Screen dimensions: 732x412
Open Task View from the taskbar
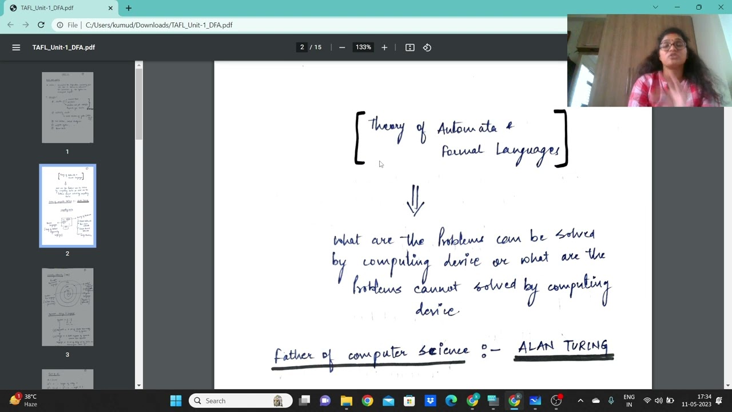[304, 401]
